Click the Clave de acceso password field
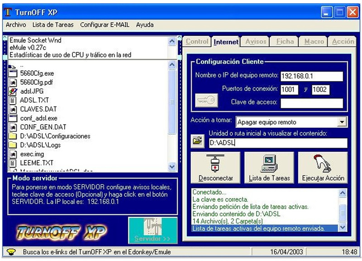Image resolution: width=362 pixels, height=261 pixels. tap(312, 103)
